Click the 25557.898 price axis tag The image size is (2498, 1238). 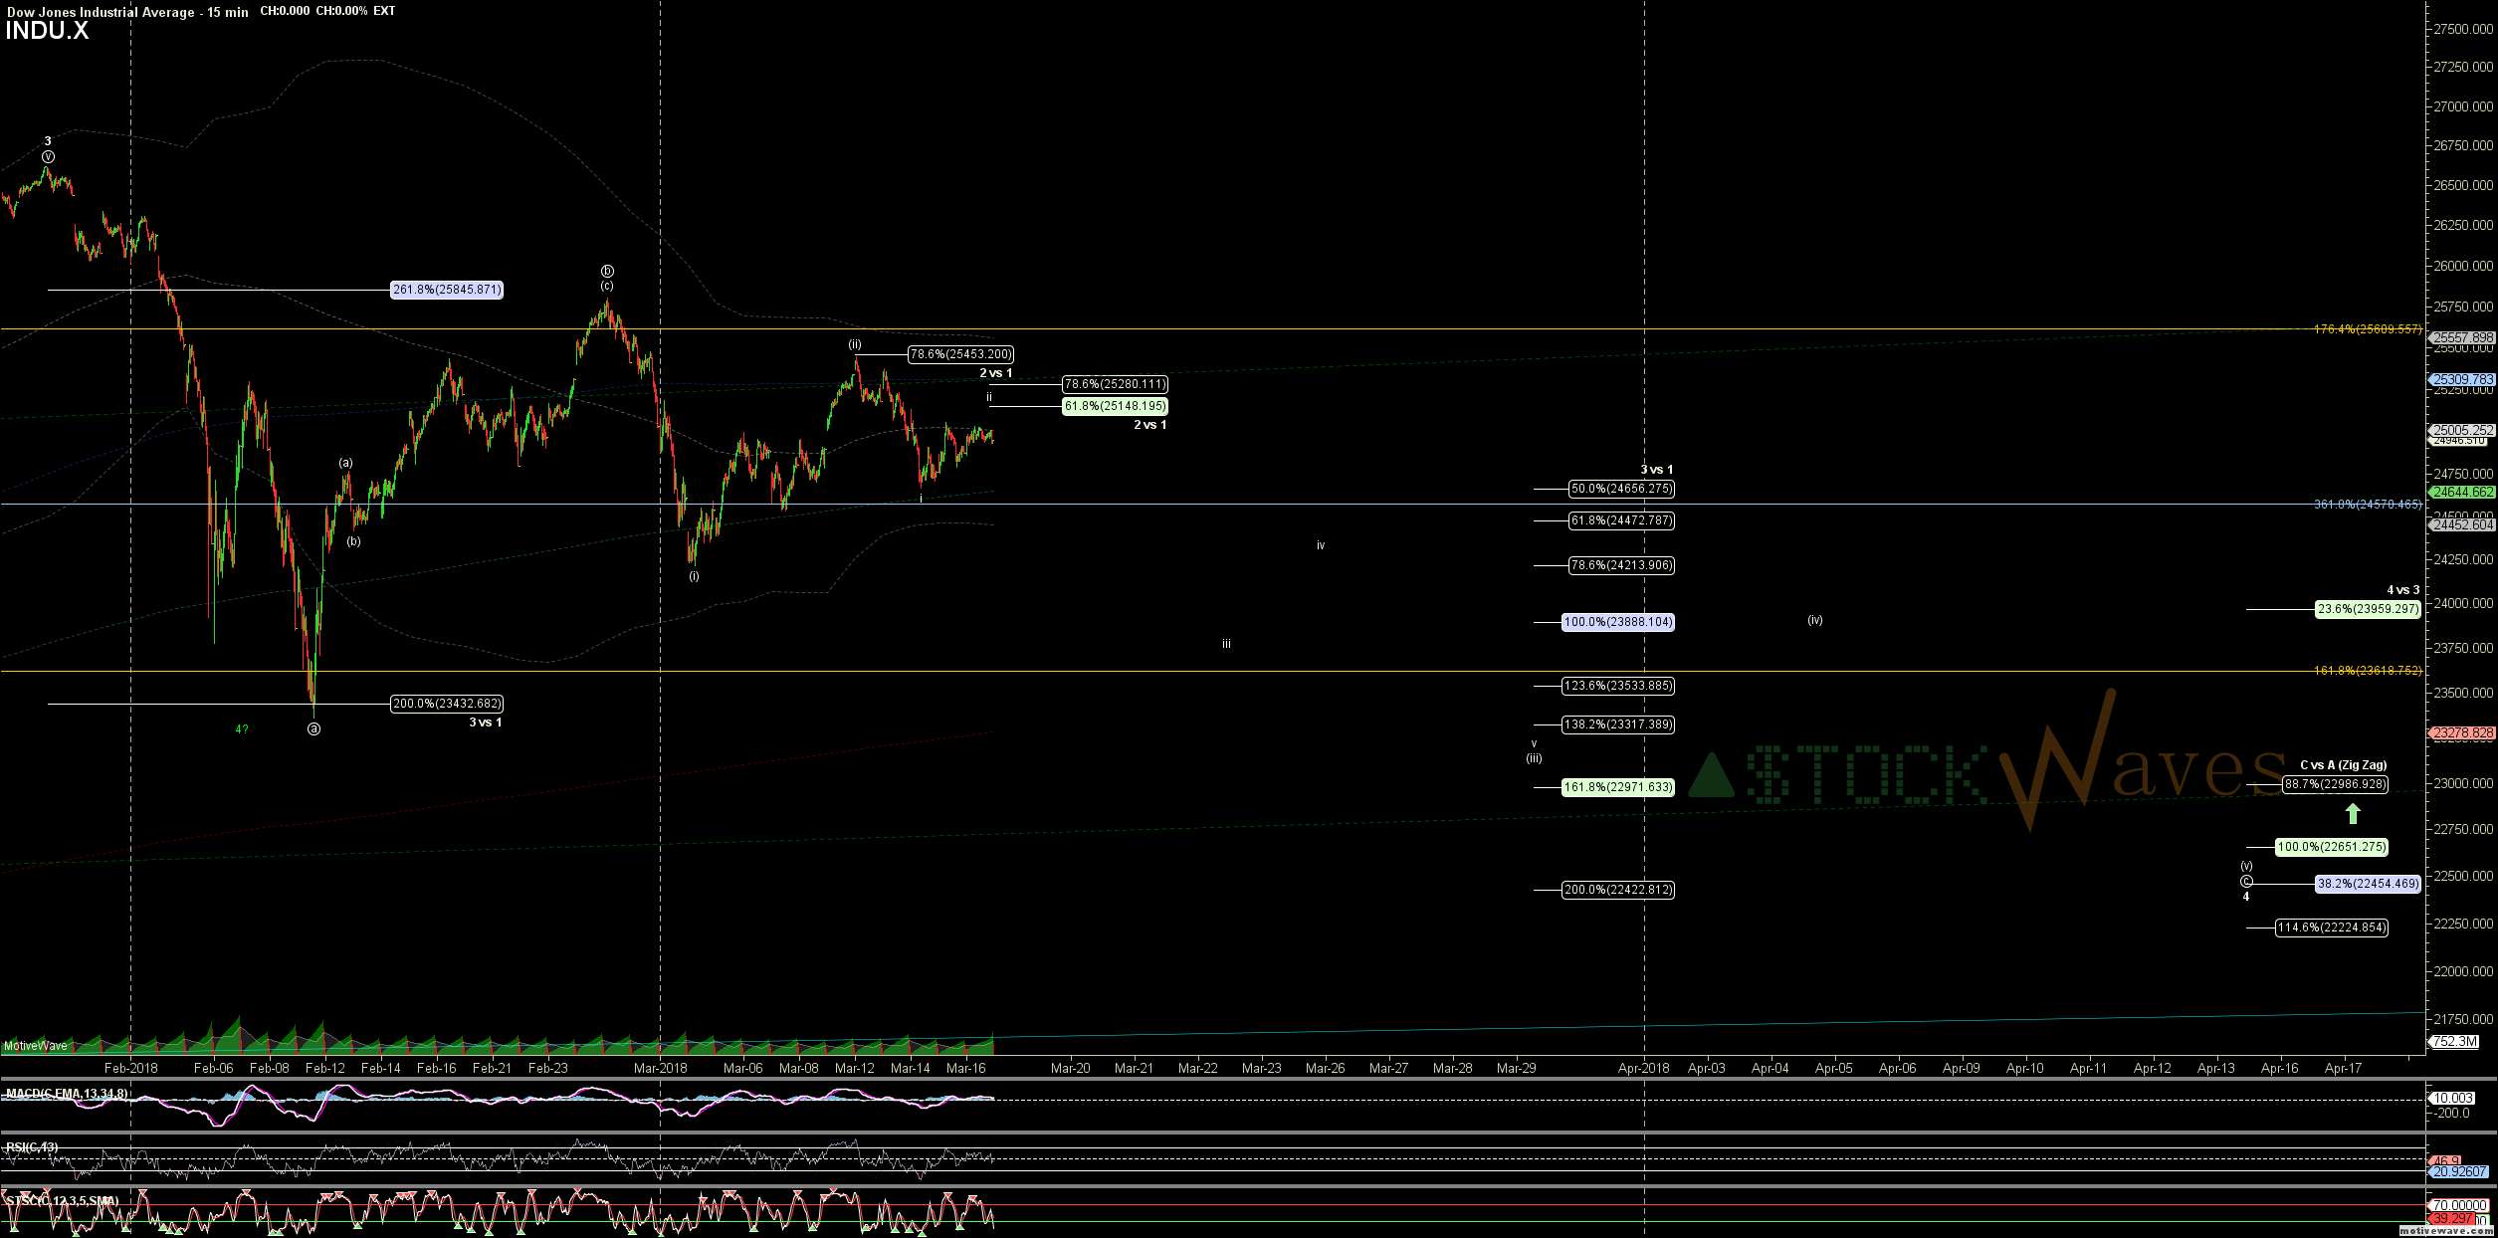[2463, 337]
